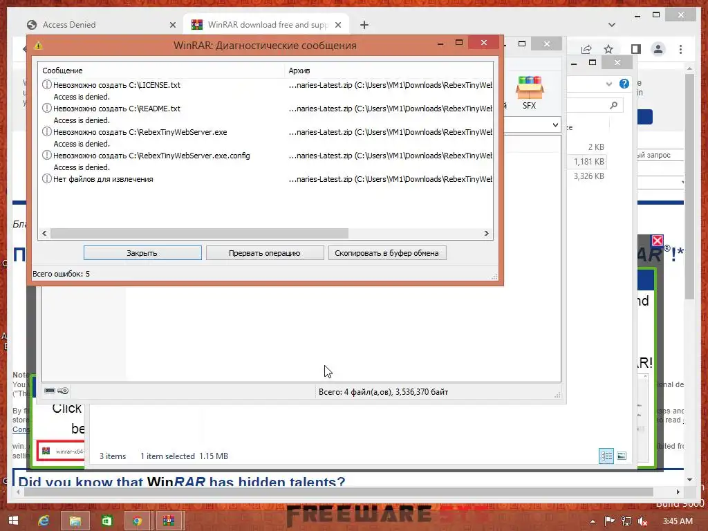Click the Архив column header

click(389, 71)
